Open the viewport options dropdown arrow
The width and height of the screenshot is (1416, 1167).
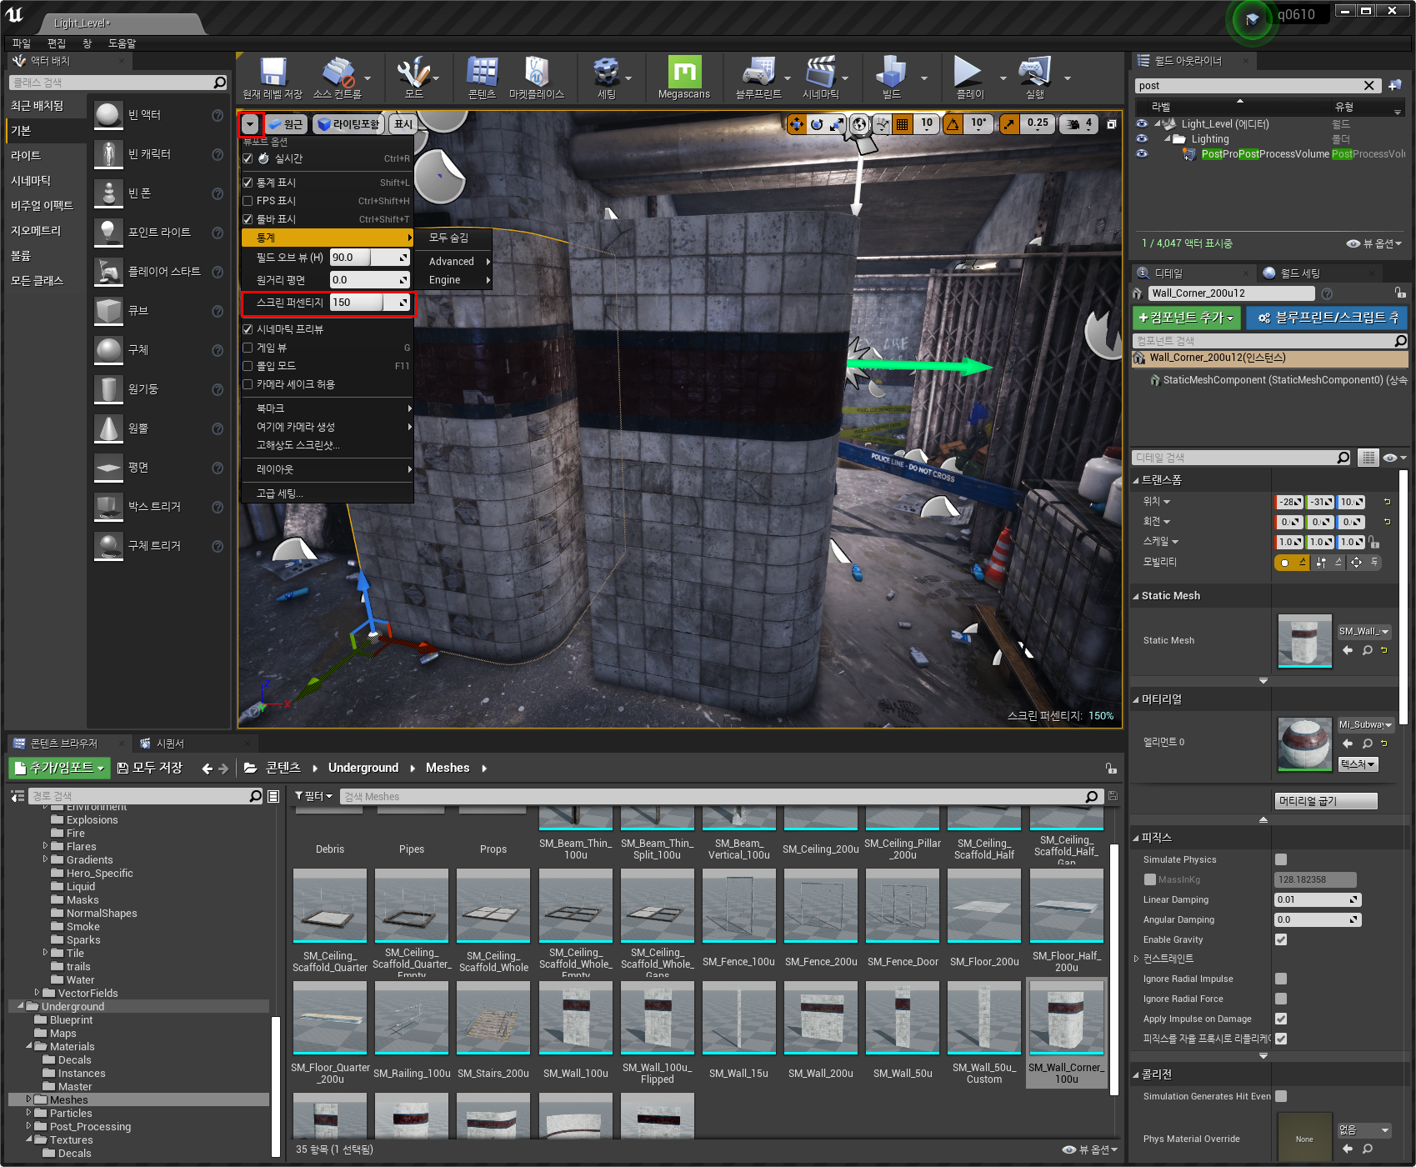click(x=250, y=124)
